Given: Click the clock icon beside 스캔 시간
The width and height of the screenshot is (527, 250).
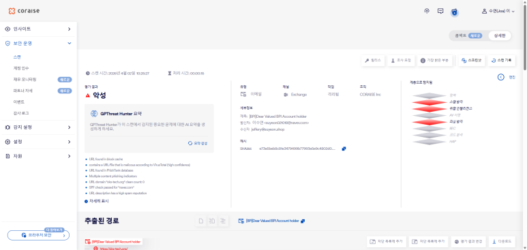Looking at the screenshot, I should click(x=88, y=74).
